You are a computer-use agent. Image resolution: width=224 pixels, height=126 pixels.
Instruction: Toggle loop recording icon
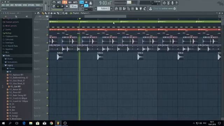75,2
